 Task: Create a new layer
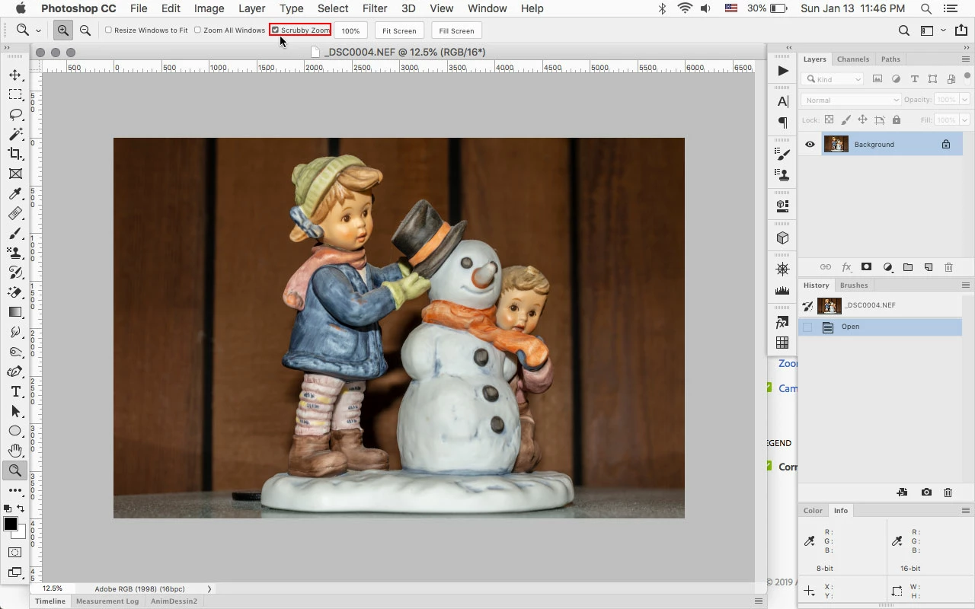pyautogui.click(x=929, y=267)
